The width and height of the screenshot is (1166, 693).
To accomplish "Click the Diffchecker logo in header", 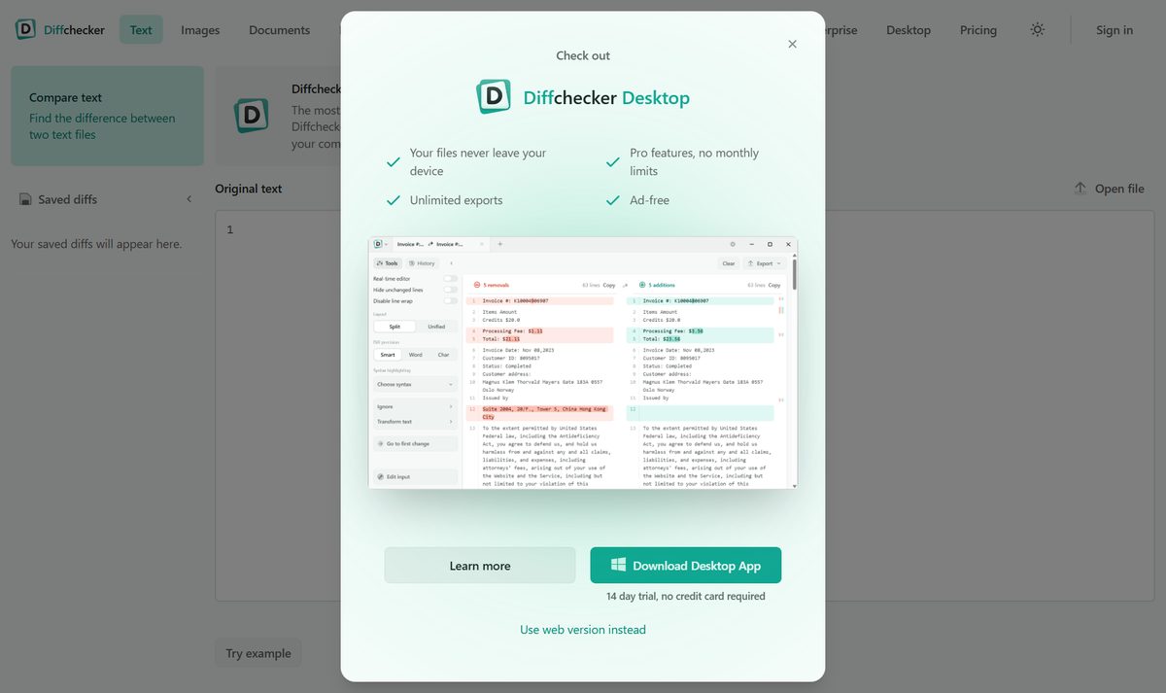I will coord(60,29).
